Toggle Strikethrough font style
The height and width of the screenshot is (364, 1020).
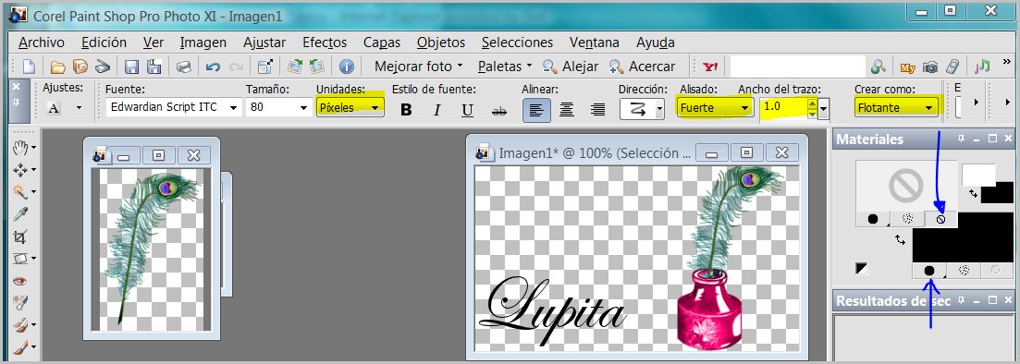coord(499,110)
